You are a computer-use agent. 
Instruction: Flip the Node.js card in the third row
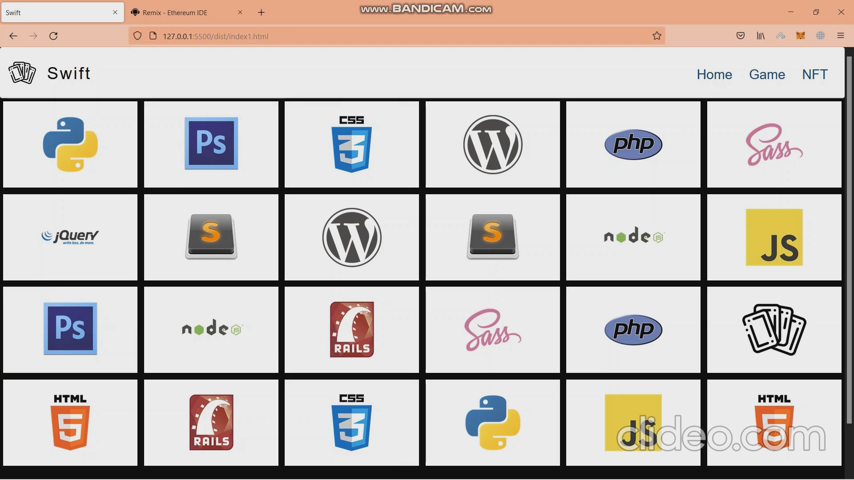pyautogui.click(x=211, y=330)
